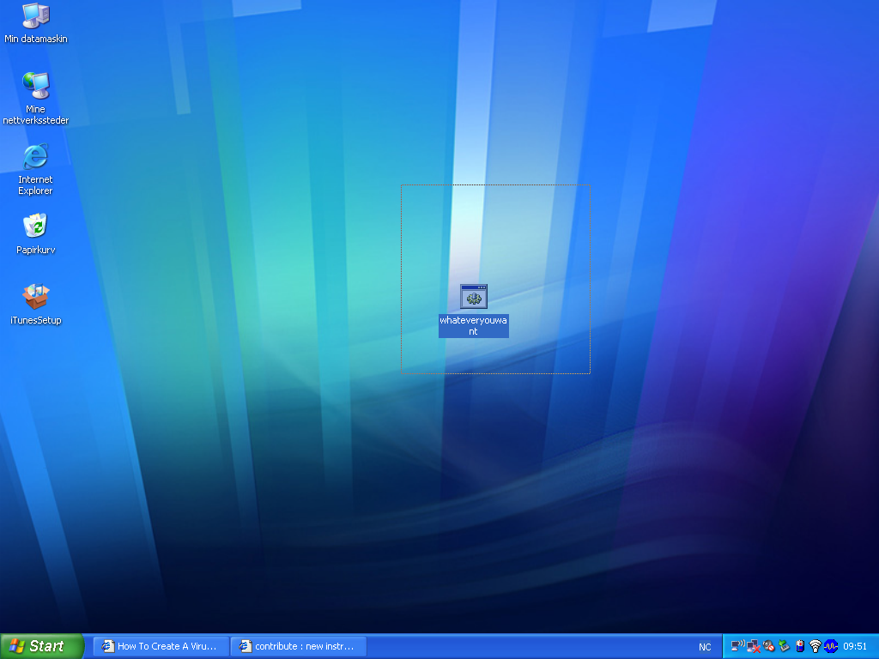Click the Safely Remove Hardware tray icon

click(784, 646)
